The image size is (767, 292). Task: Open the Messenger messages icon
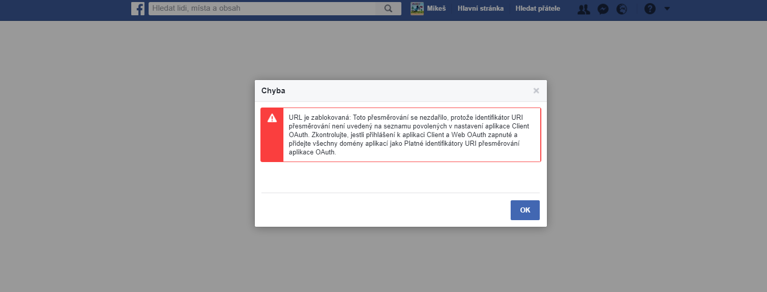click(x=603, y=9)
